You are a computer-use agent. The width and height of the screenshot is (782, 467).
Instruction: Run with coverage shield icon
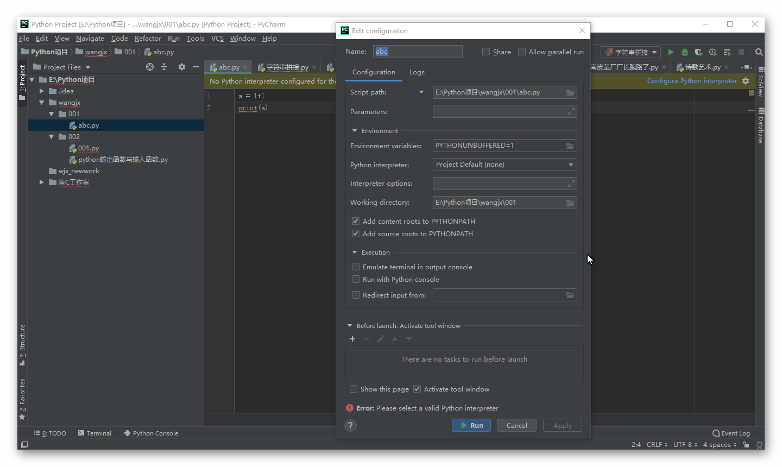click(699, 52)
